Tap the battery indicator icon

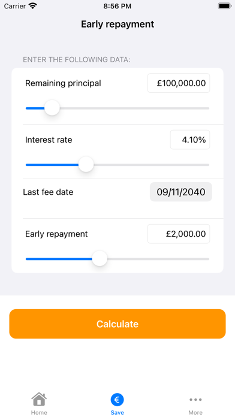pyautogui.click(x=224, y=6)
